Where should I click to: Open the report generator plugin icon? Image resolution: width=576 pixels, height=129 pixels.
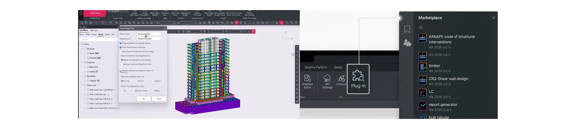point(422,106)
